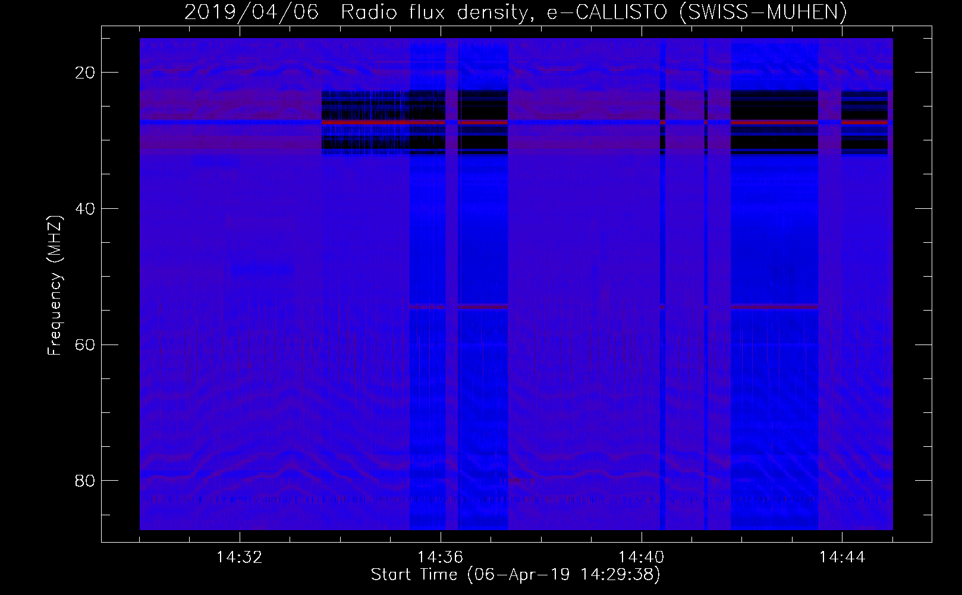The width and height of the screenshot is (962, 595).
Task: Click the plot title text '2019/04/06 Radio flux density'
Action: click(x=356, y=12)
